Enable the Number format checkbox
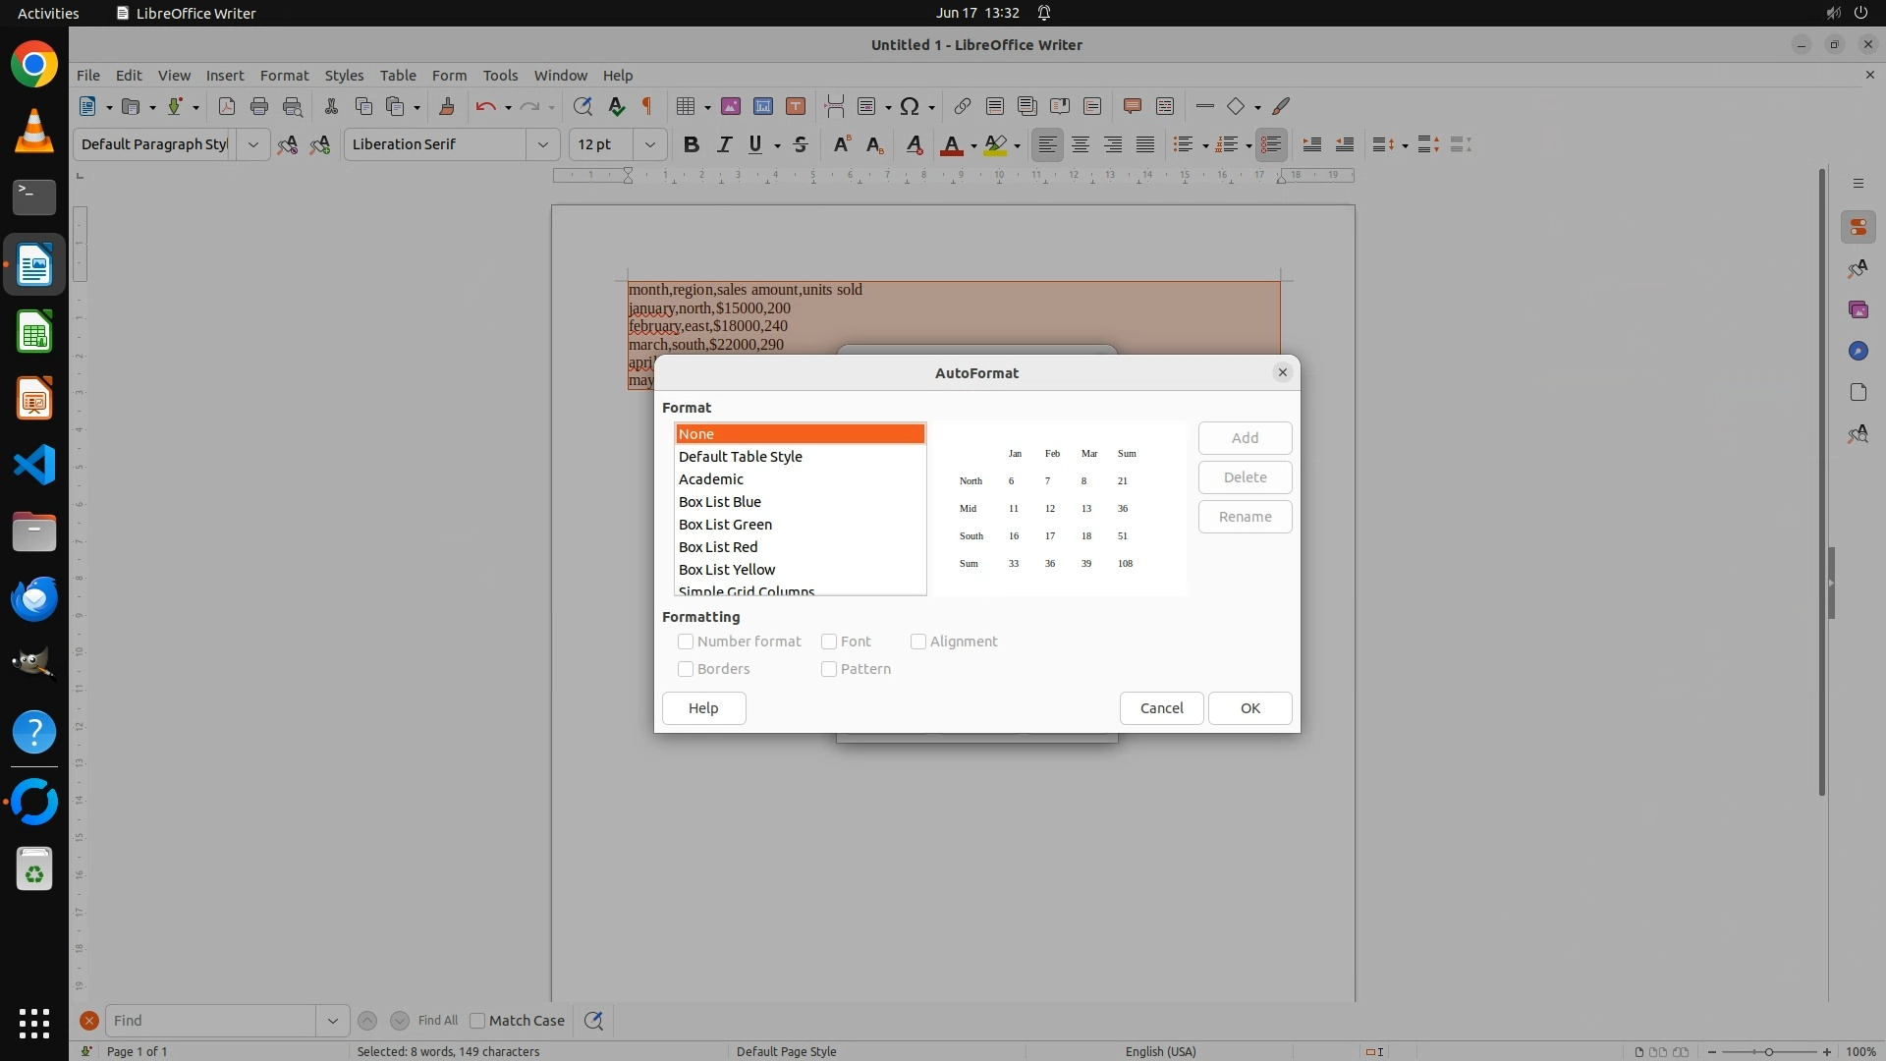 (x=686, y=642)
